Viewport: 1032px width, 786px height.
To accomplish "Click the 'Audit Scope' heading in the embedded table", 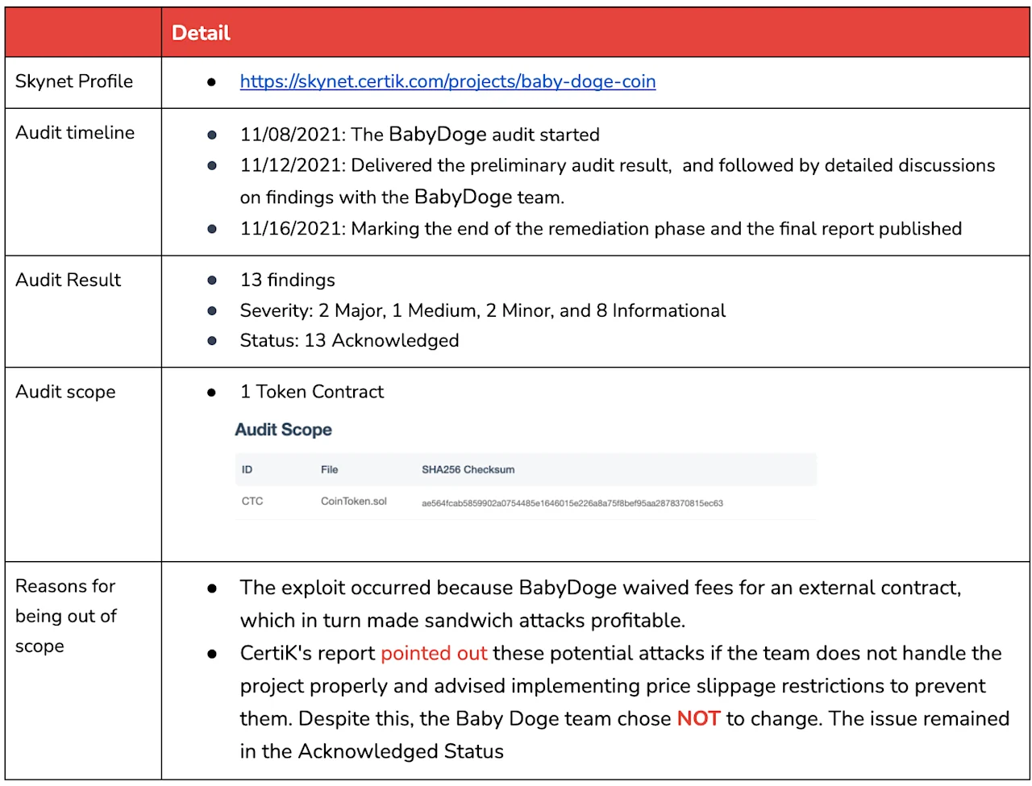I will (283, 430).
